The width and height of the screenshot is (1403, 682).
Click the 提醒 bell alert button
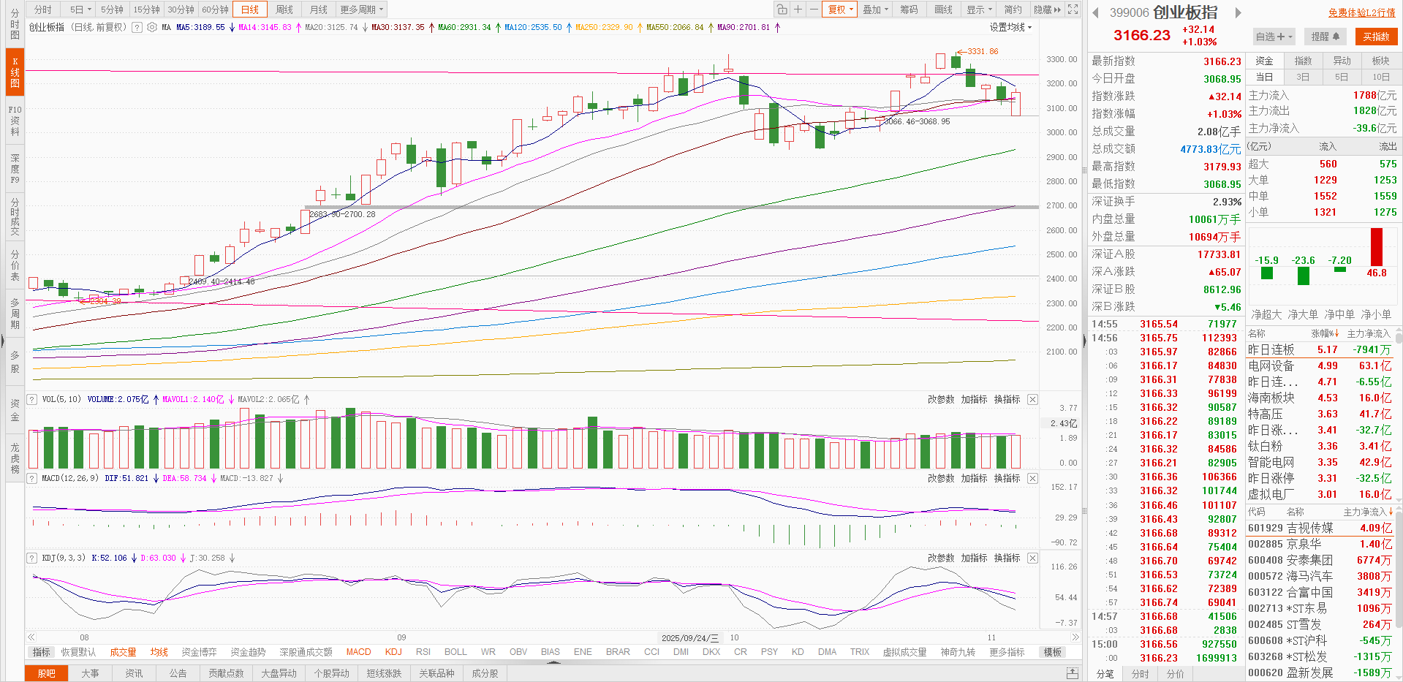1325,37
